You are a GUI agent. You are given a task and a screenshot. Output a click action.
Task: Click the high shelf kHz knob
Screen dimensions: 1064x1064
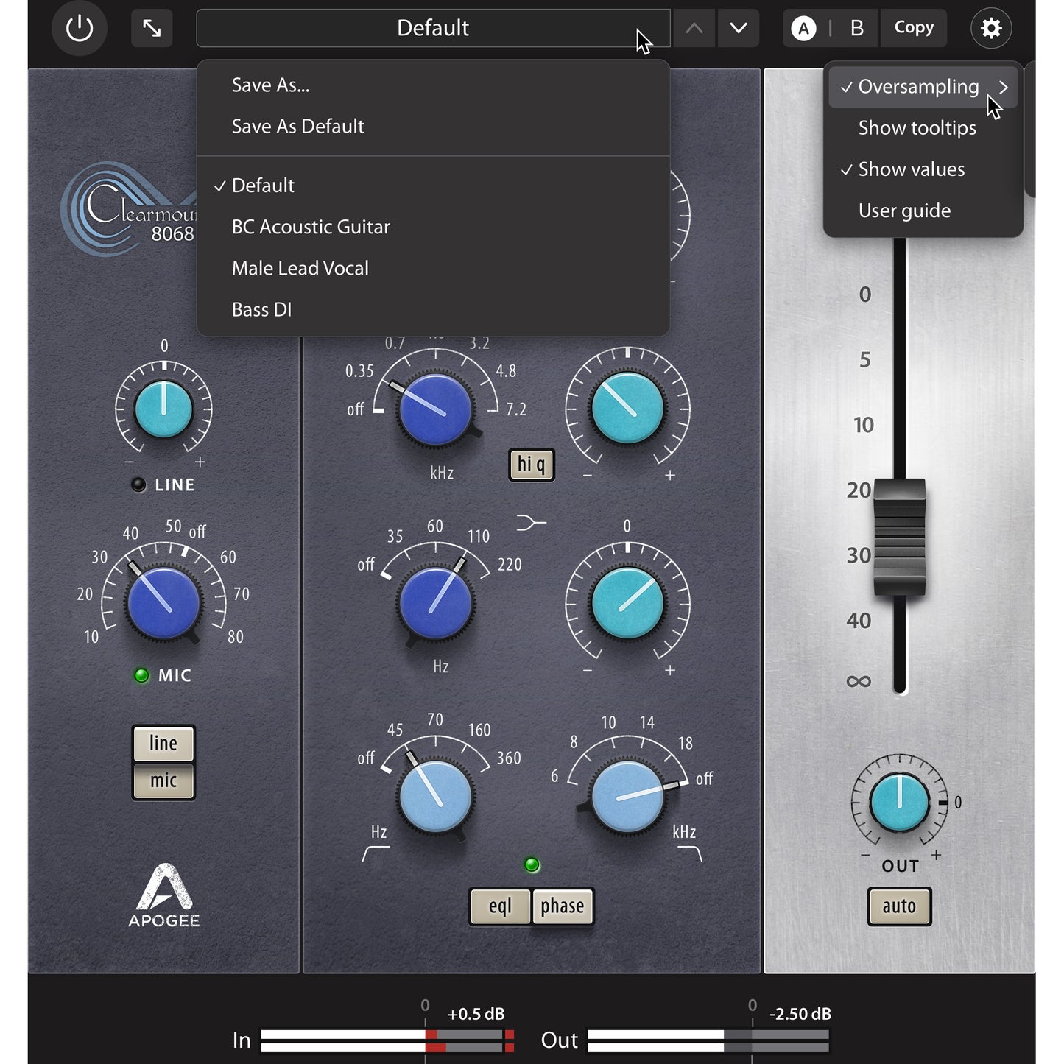[627, 796]
